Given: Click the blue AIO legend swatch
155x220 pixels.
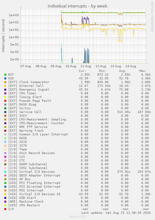Looking at the screenshot, I should point(5,78).
